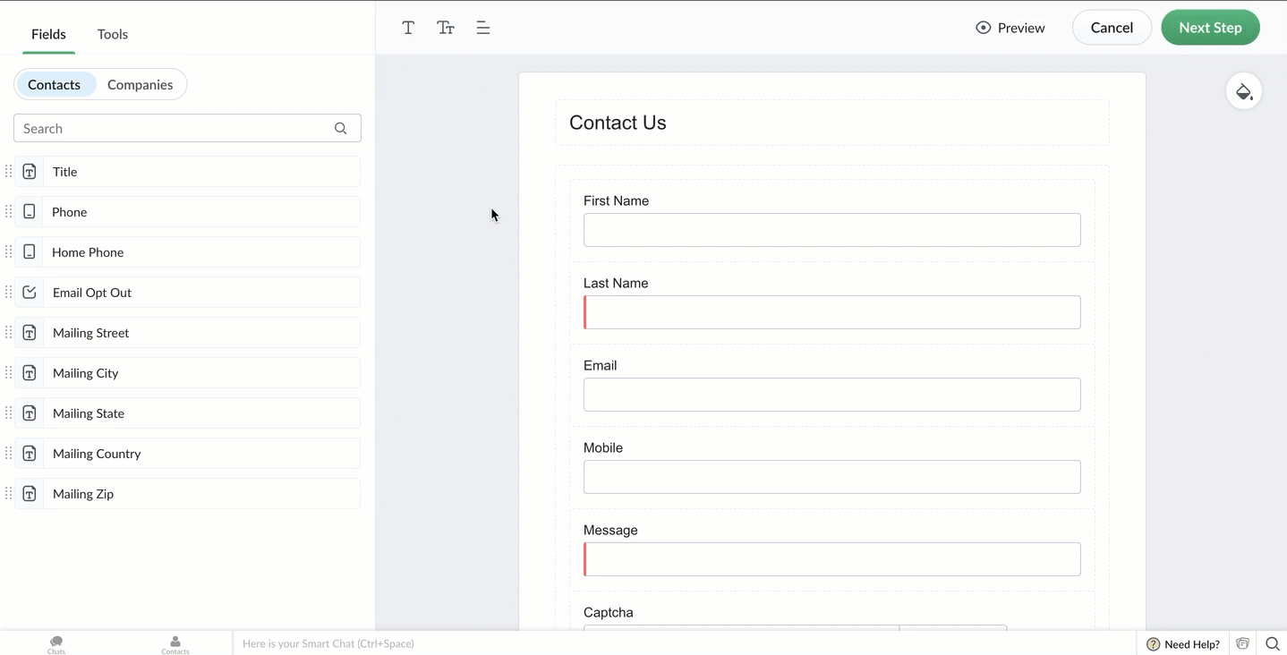Screen dimensions: 1287x655
Task: Click the bottom-right search icon
Action: click(1272, 643)
